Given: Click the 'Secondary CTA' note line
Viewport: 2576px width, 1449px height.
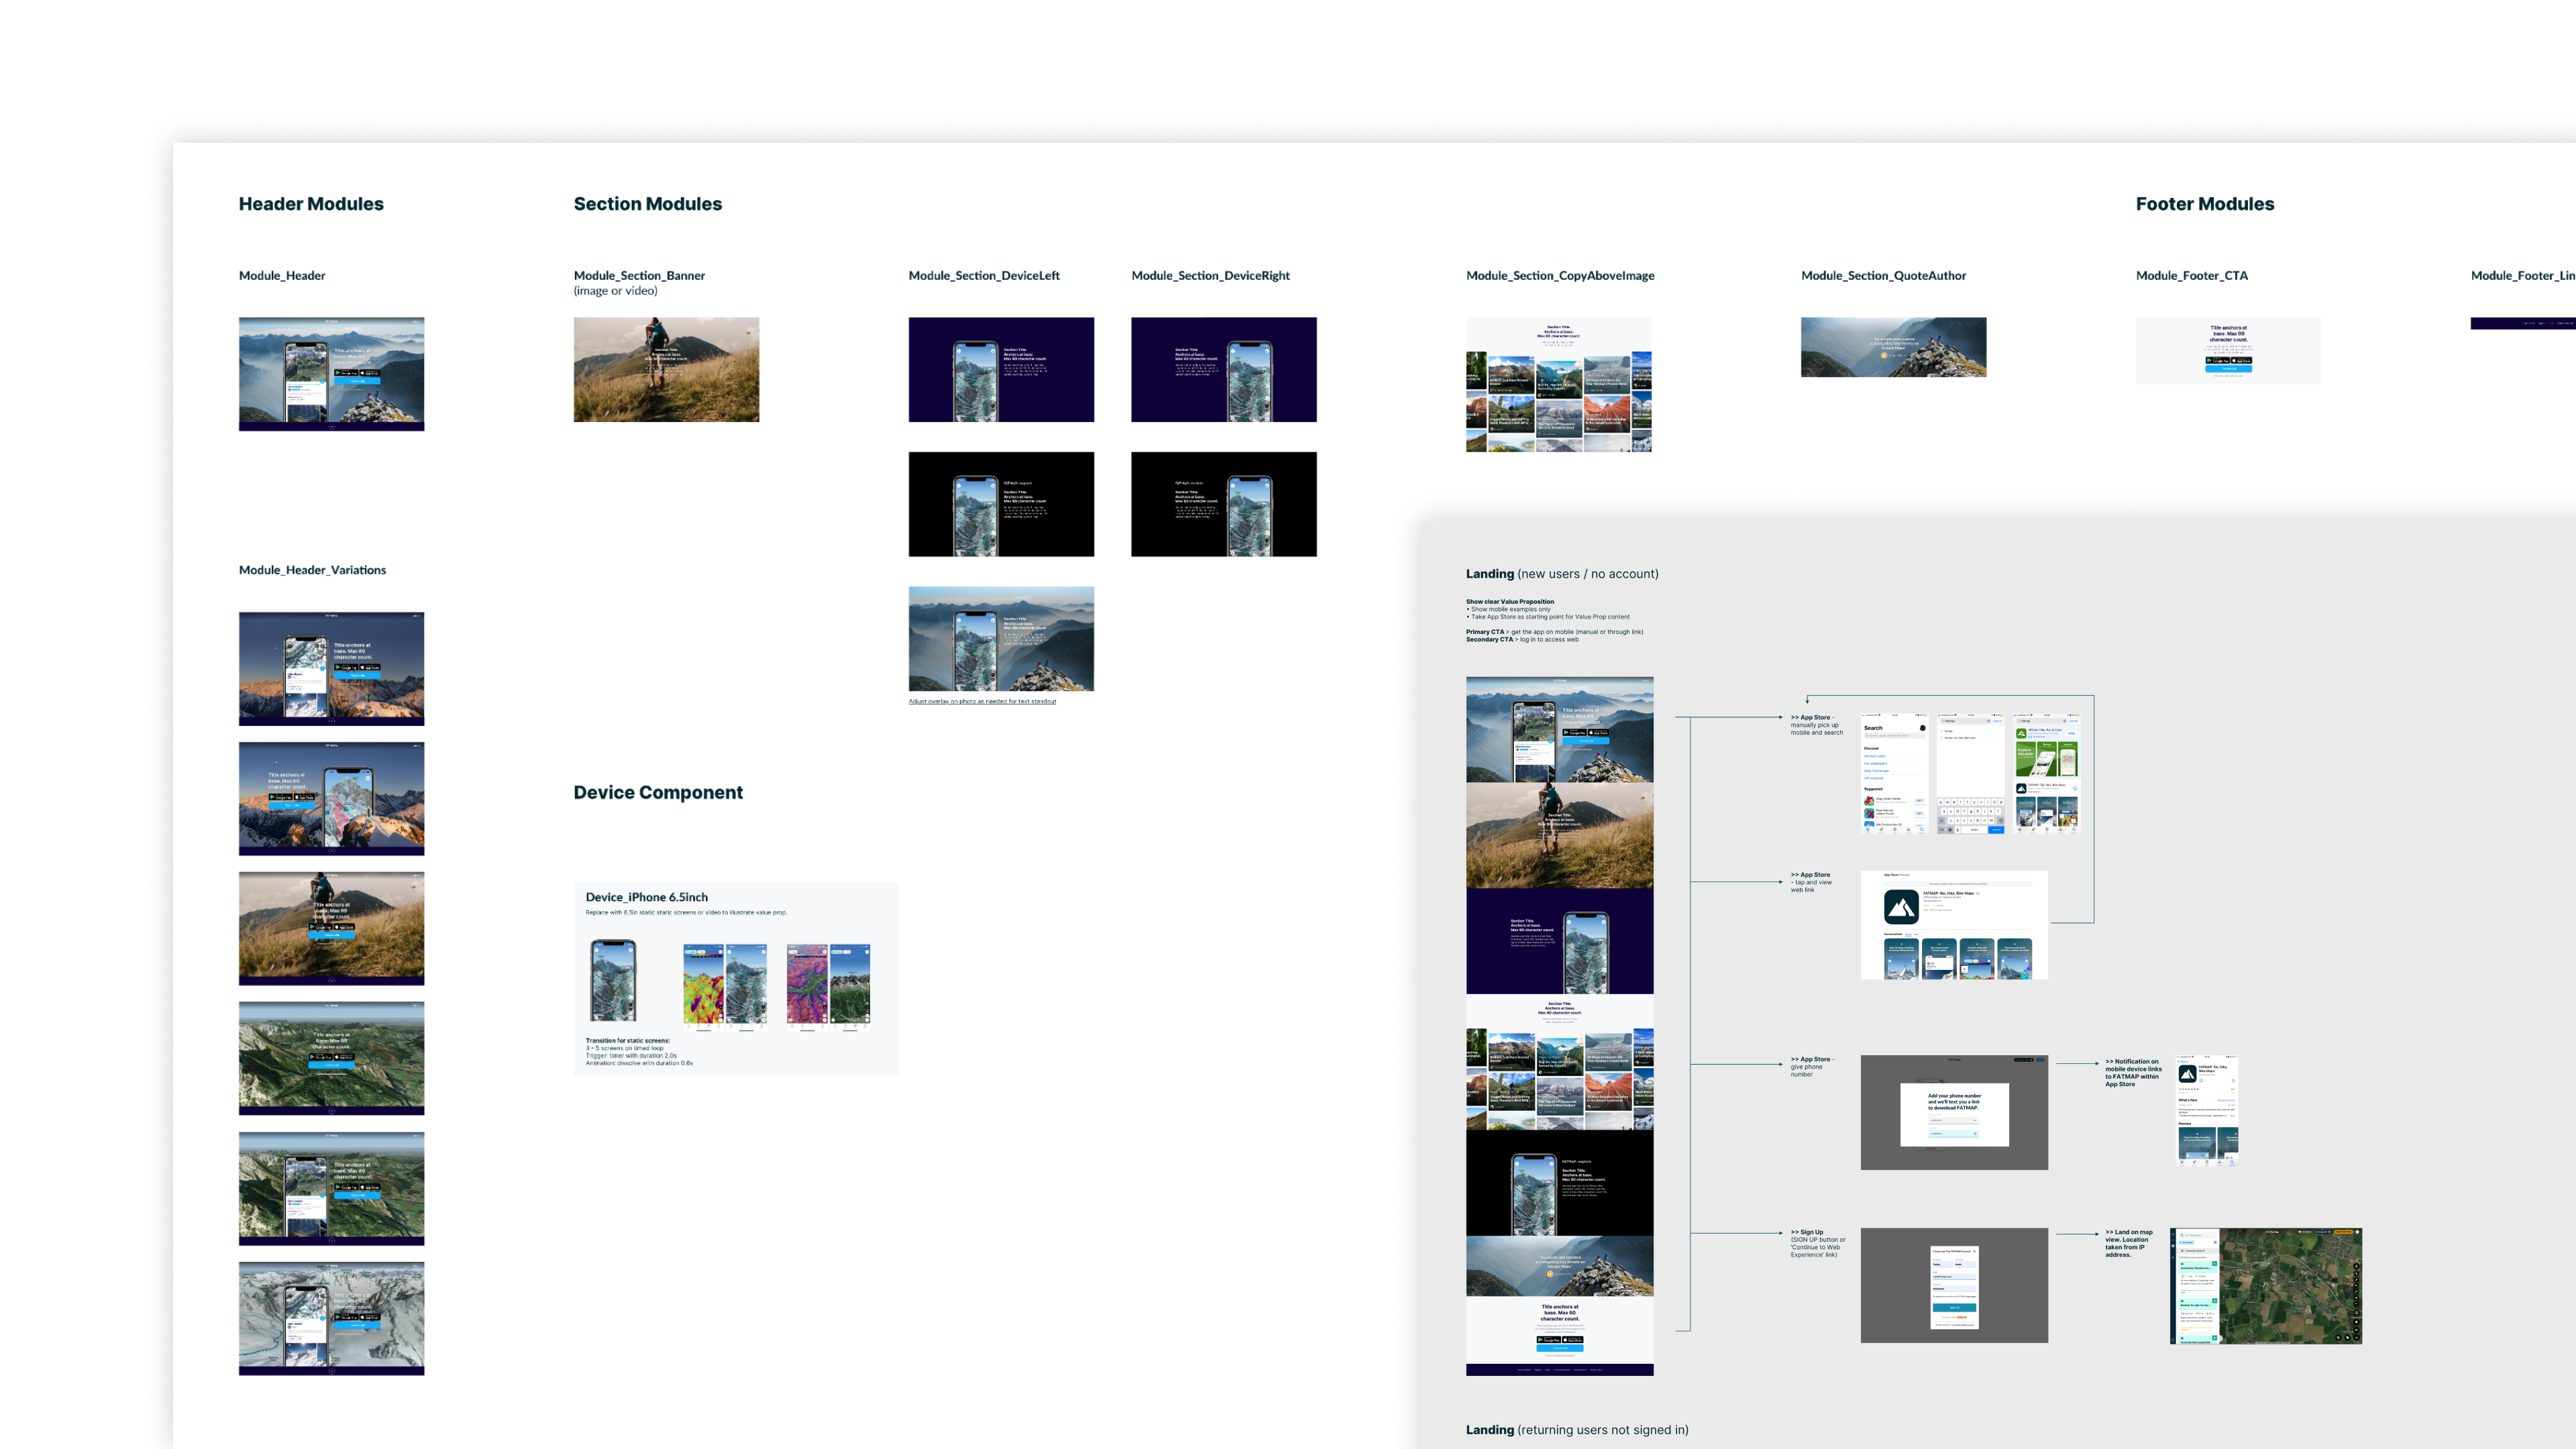Looking at the screenshot, I should click(1522, 640).
